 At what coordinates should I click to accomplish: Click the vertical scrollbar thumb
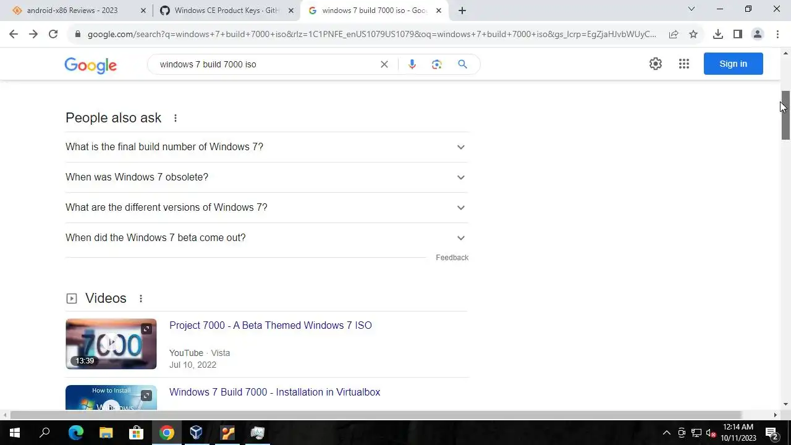pos(785,116)
